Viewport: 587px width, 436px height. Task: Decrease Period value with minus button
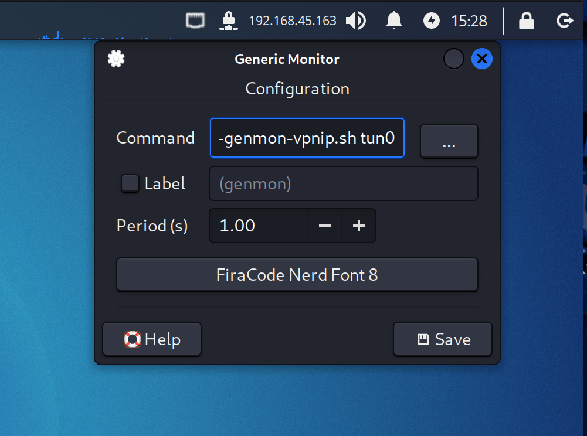point(324,226)
